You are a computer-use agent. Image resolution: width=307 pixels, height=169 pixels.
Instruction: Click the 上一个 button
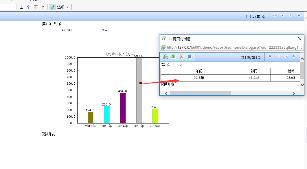click(25, 7)
